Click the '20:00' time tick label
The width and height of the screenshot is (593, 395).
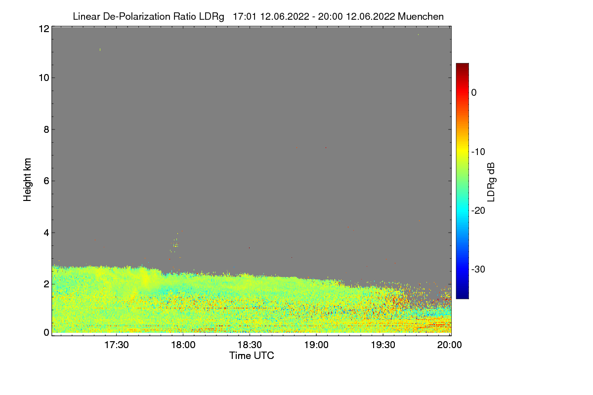coord(450,345)
